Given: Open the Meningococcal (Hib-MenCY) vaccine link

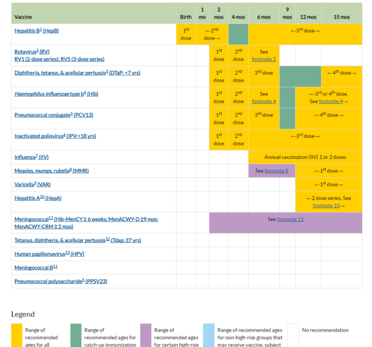Looking at the screenshot, I should pyautogui.click(x=86, y=223).
